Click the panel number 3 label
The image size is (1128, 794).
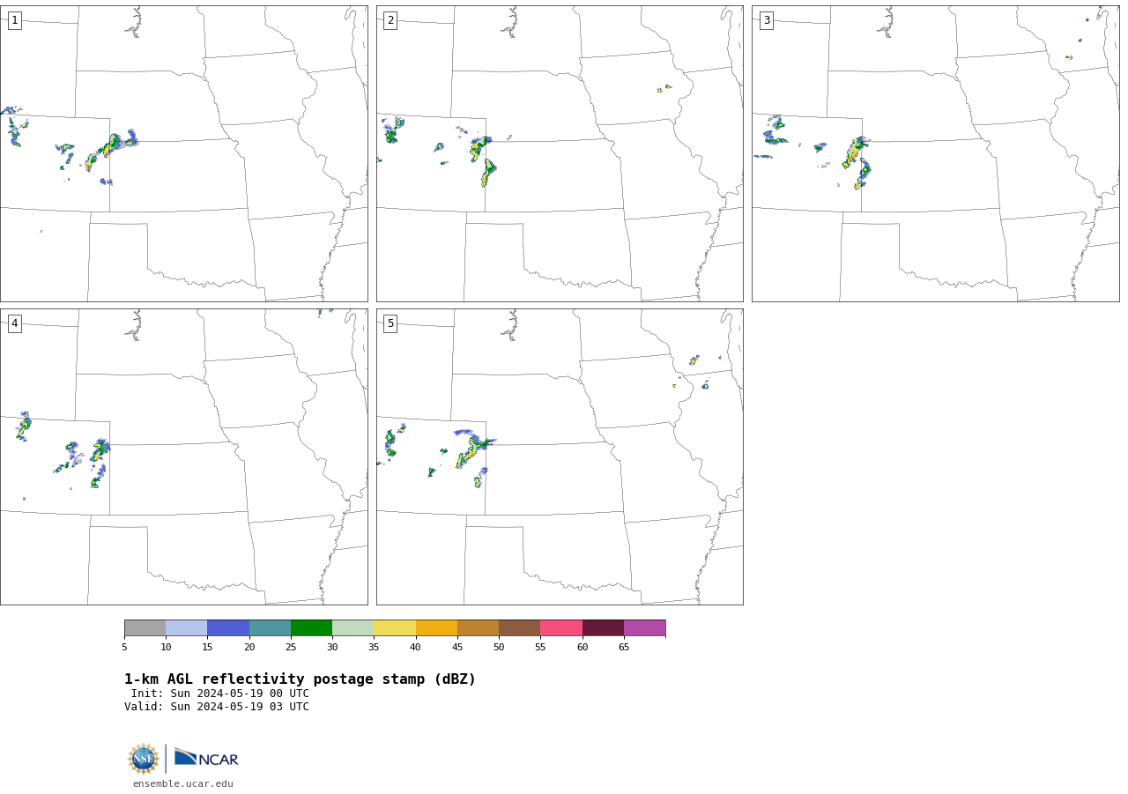[x=766, y=20]
